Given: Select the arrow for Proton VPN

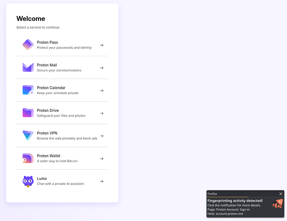Looking at the screenshot, I should pos(102,136).
